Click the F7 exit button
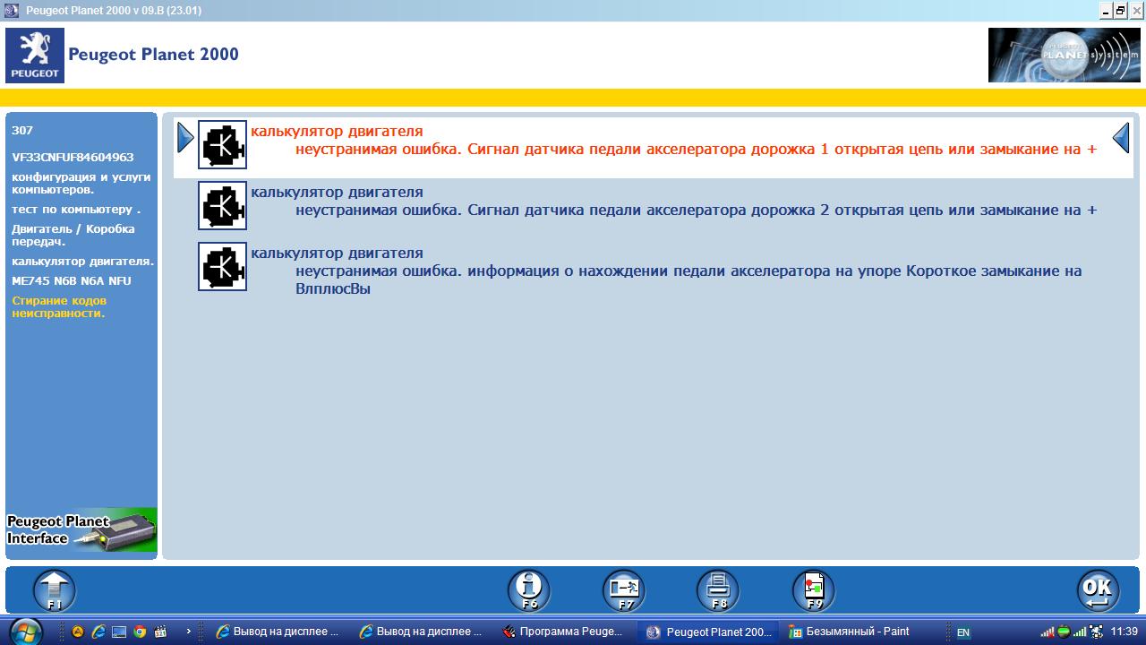1146x645 pixels. pos(624,591)
